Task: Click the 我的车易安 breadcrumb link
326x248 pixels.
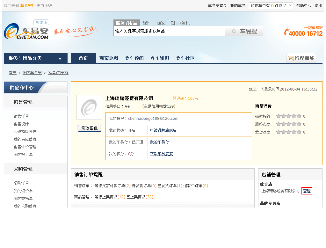Action: pos(32,73)
